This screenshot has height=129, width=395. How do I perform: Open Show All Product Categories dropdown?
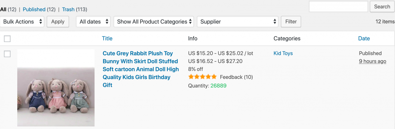pyautogui.click(x=154, y=22)
